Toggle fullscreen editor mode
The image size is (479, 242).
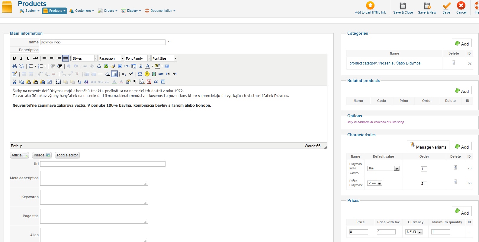click(167, 66)
